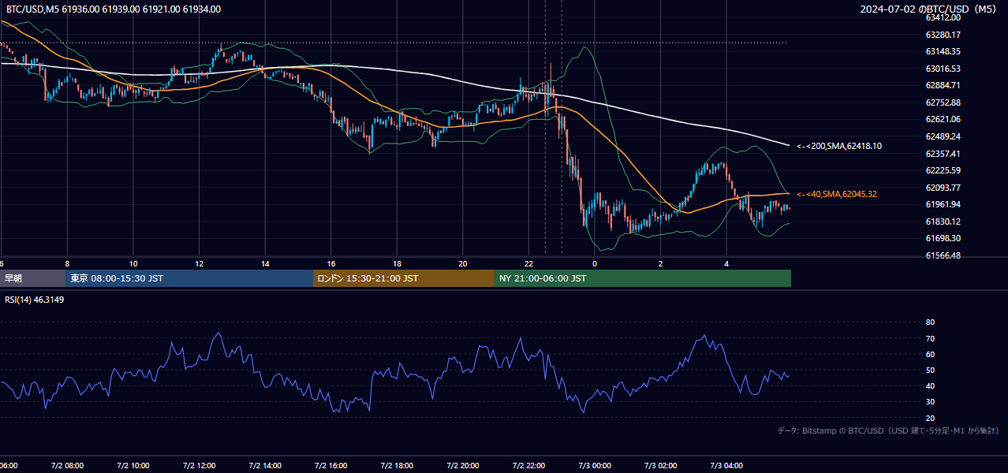Click bottom time label 7/3 02:00
Screen dimensions: 1008x473
pyautogui.click(x=661, y=466)
